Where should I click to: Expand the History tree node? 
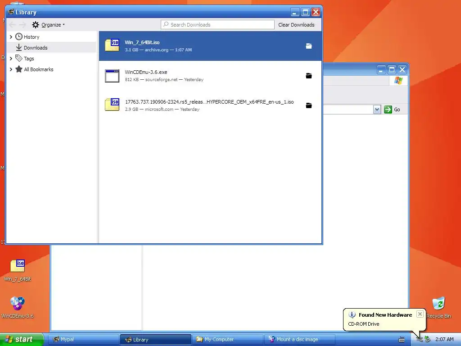(11, 37)
